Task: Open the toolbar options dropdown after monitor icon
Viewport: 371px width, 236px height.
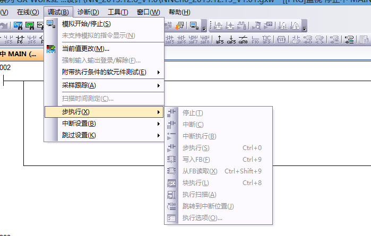Action: point(204,27)
